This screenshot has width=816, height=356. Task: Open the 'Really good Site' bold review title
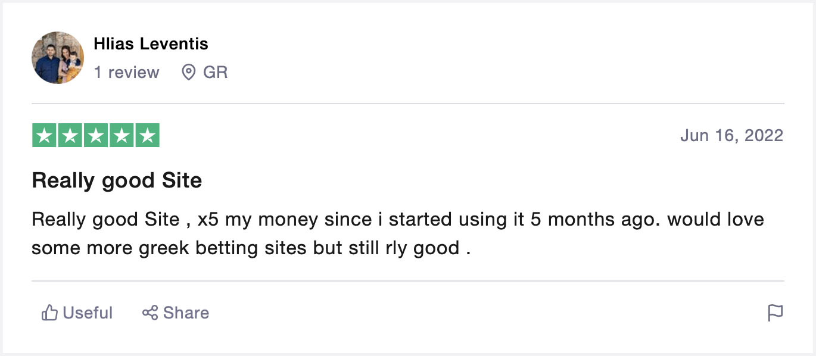[117, 180]
